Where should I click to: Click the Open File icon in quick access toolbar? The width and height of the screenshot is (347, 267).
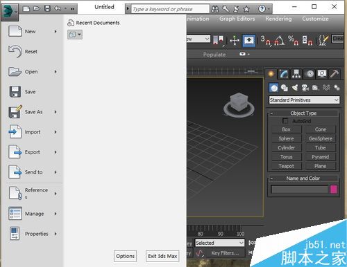[37, 9]
